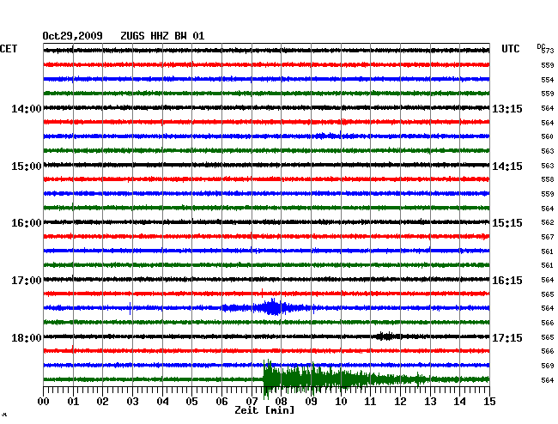The height and width of the screenshot is (424, 558).
Task: Select minute tick label 02
Action: click(x=102, y=402)
